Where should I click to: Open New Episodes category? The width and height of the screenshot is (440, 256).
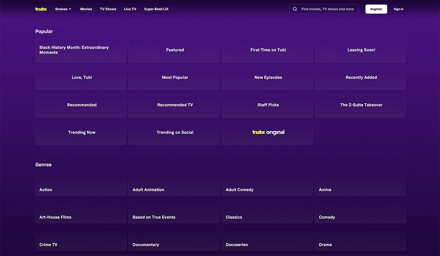pyautogui.click(x=267, y=78)
